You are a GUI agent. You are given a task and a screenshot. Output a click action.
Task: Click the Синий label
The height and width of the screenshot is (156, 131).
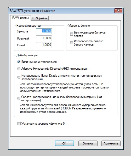[x=21, y=45]
